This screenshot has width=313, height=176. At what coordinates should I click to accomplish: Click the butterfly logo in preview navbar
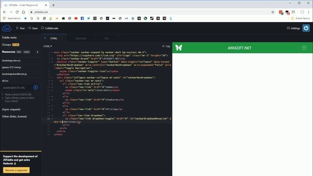179,48
